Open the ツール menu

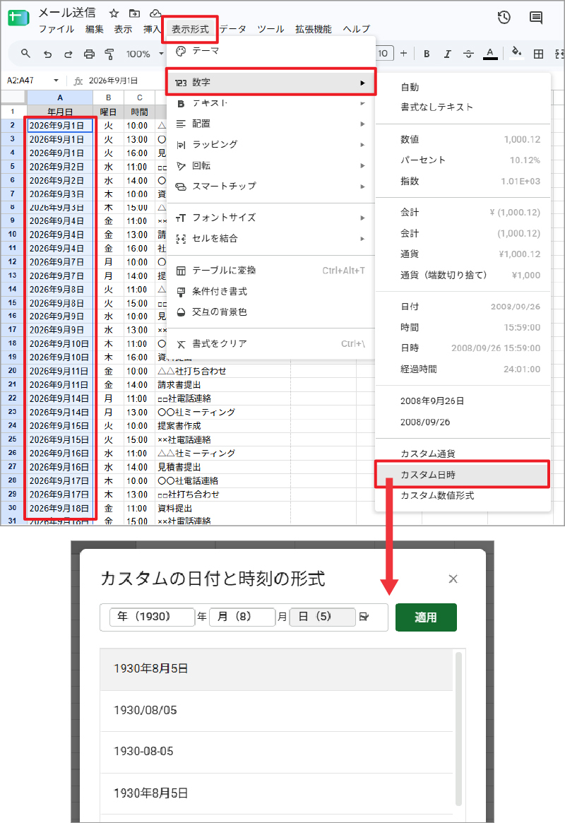270,29
